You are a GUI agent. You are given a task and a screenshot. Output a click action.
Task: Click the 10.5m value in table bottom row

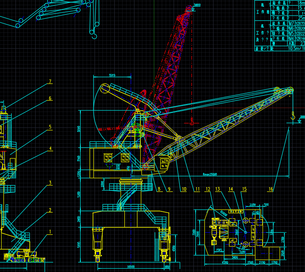[x=294, y=48]
